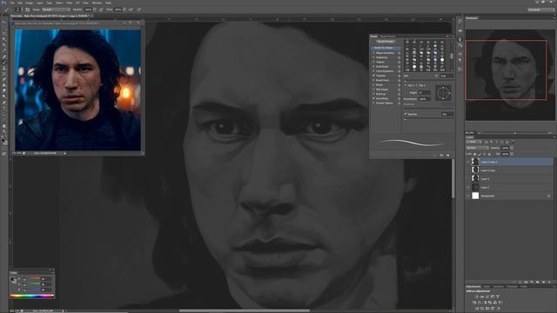The image size is (557, 313).
Task: Select Brush Tip Shape row
Action: point(386,48)
